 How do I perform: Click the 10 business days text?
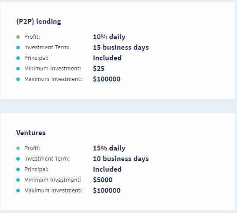click(x=121, y=159)
